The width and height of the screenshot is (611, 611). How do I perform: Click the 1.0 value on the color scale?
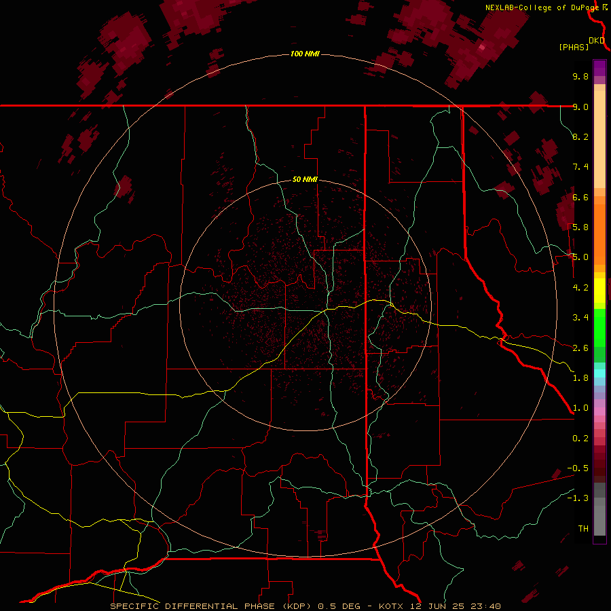tap(580, 408)
